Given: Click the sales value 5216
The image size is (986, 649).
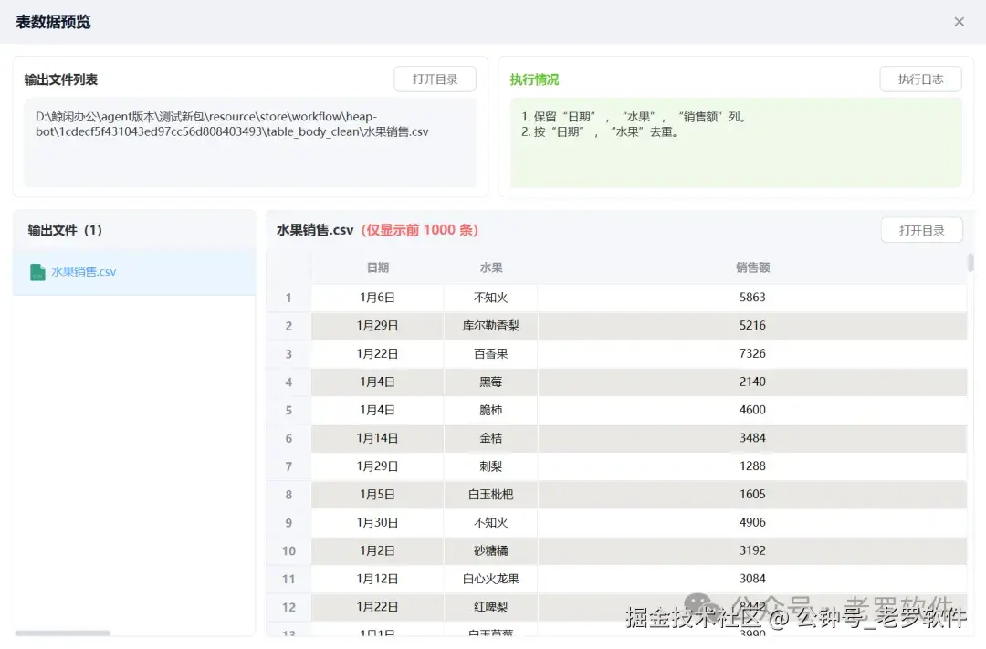Looking at the screenshot, I should coord(752,326).
